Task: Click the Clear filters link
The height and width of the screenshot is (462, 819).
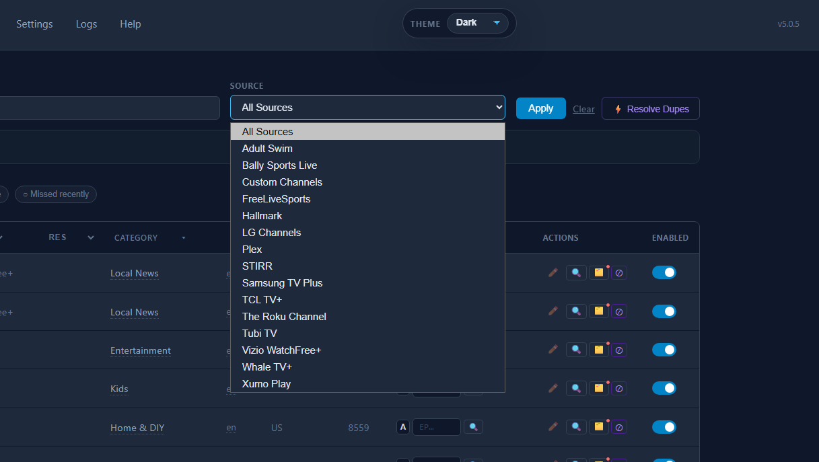Action: [583, 109]
